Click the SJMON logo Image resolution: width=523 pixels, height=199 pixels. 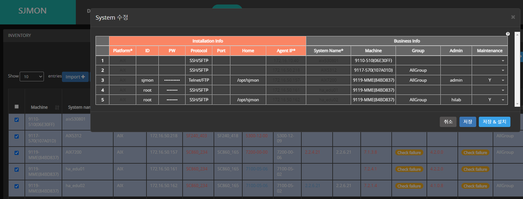pos(33,11)
